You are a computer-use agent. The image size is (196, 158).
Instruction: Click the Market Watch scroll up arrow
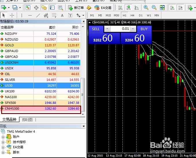83,26
